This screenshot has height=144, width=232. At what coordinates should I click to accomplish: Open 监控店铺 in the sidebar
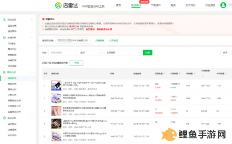click(12, 26)
